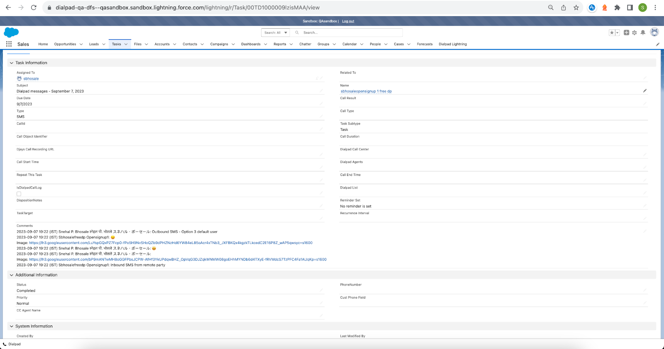Image resolution: width=664 pixels, height=349 pixels.
Task: Expand the Leads tab dropdown chevron
Action: tap(104, 44)
